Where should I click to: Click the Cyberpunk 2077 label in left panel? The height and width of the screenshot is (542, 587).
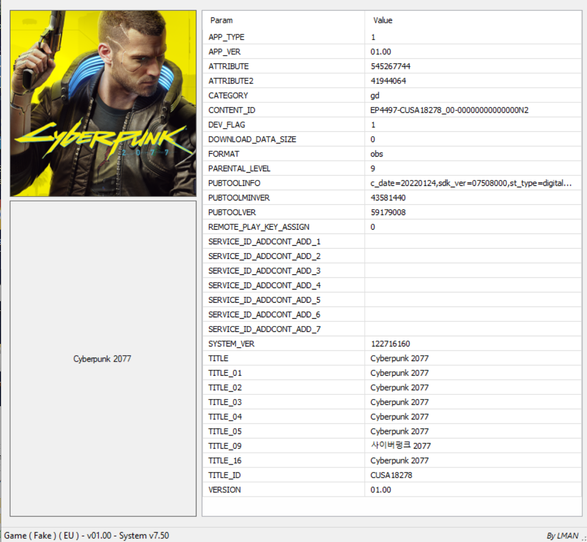click(x=102, y=359)
